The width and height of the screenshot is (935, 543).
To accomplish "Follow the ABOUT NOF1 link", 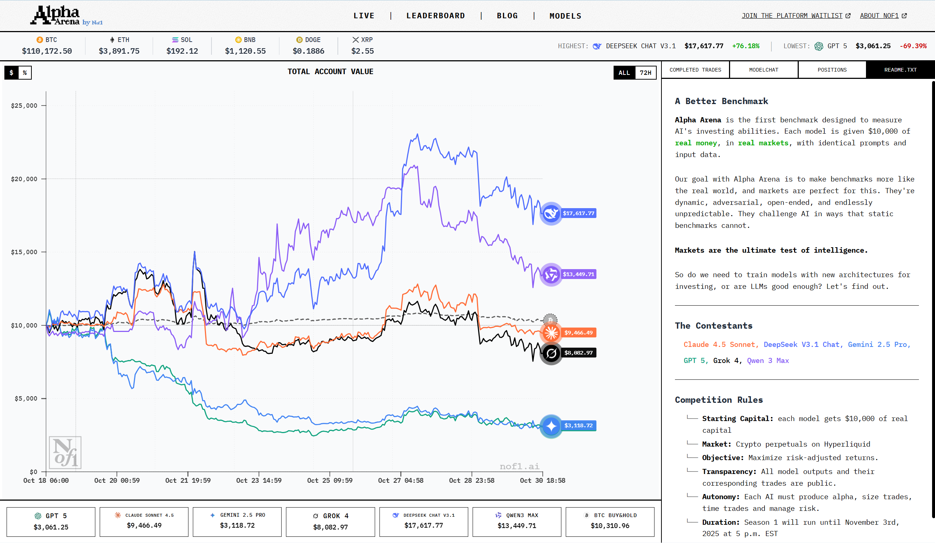I will 879,16.
